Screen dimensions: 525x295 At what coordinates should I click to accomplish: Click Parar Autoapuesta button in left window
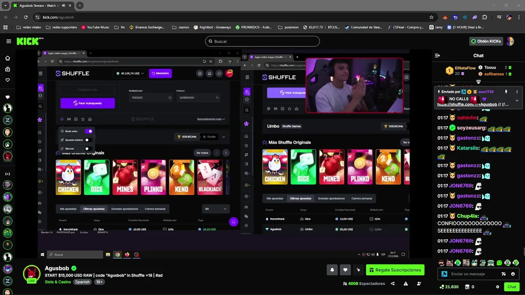[87, 103]
